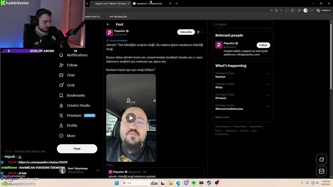This screenshot has width=333, height=187.
Task: Open Steam from the taskbar
Action: click(x=209, y=183)
